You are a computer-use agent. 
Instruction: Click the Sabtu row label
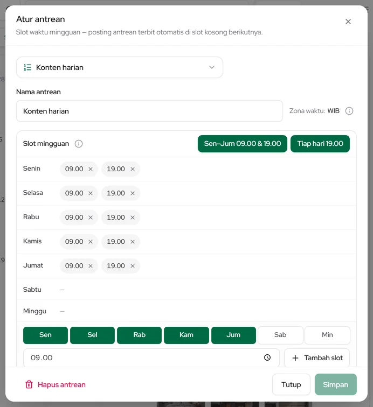pyautogui.click(x=32, y=290)
